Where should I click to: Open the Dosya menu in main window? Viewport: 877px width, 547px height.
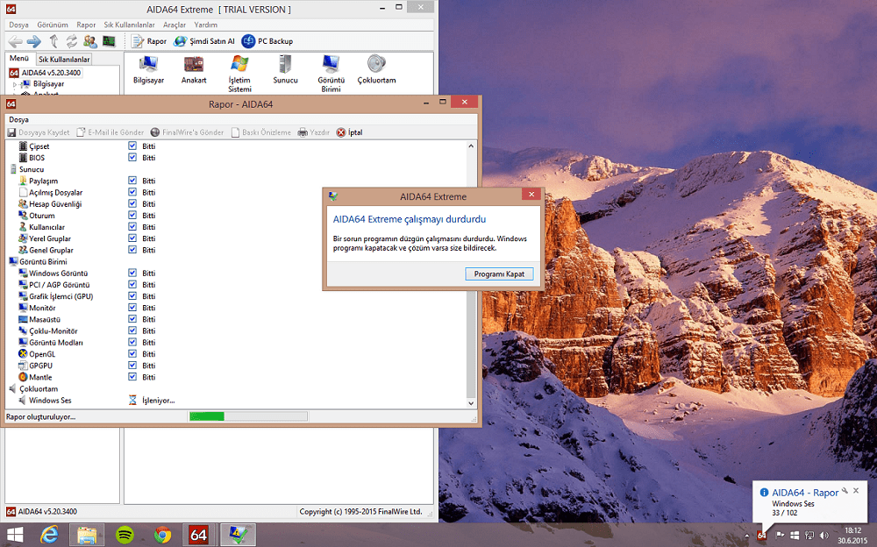[18, 25]
